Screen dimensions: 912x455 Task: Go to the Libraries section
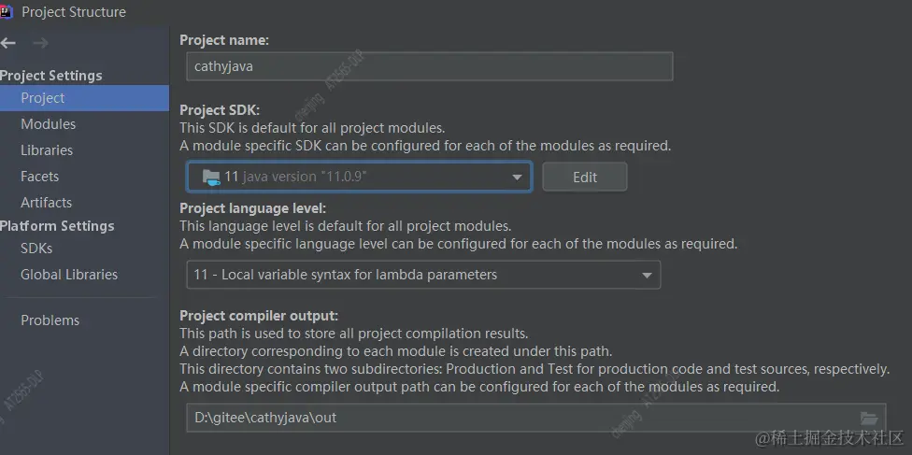47,150
